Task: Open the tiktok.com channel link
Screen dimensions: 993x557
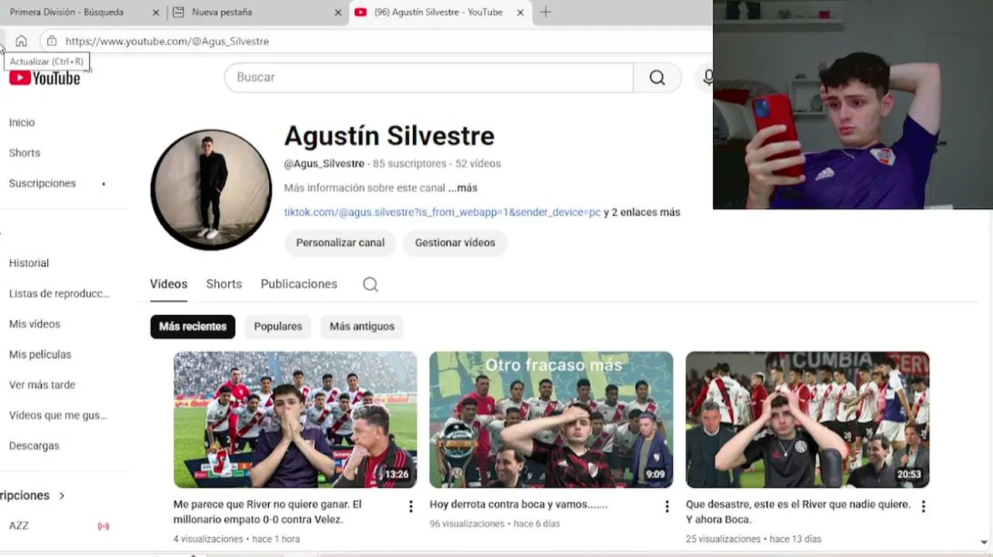Action: point(442,212)
